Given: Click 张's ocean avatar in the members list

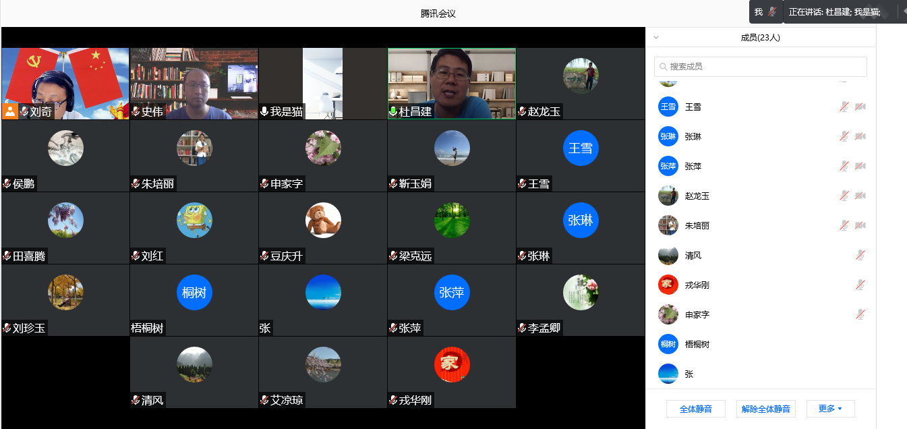Looking at the screenshot, I should pos(668,374).
